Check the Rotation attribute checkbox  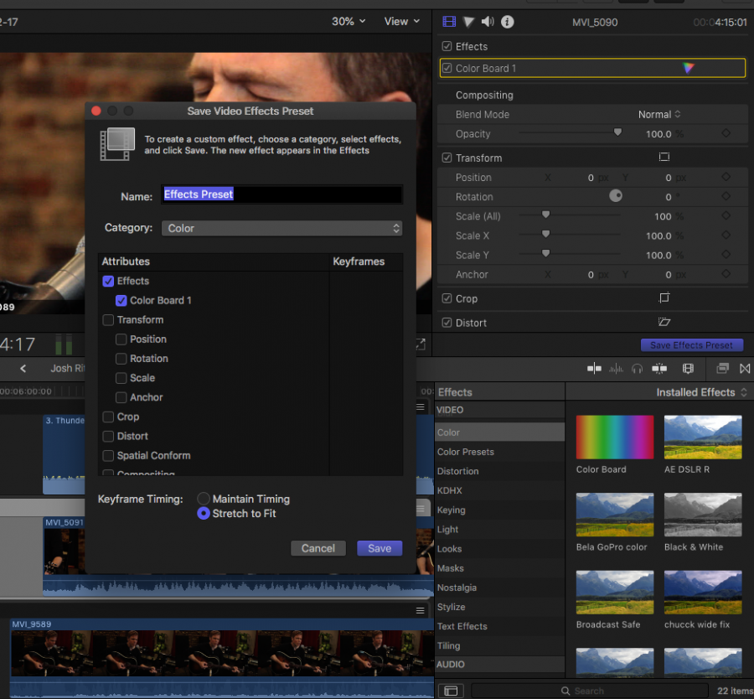(121, 359)
